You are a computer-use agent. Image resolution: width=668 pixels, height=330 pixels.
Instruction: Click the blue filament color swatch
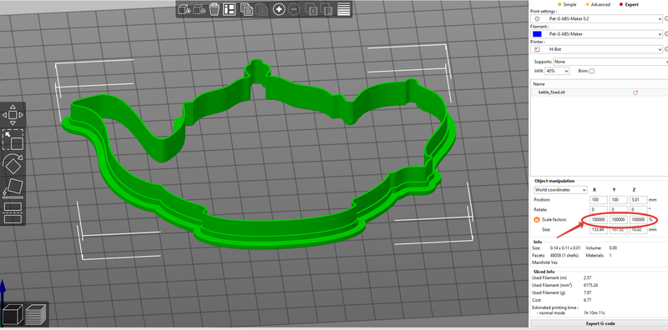(x=537, y=34)
